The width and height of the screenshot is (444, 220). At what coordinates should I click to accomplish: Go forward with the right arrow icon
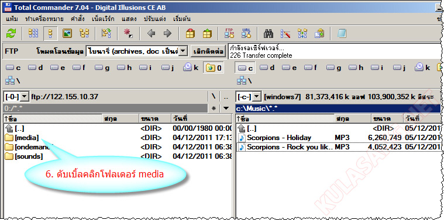point(168,34)
